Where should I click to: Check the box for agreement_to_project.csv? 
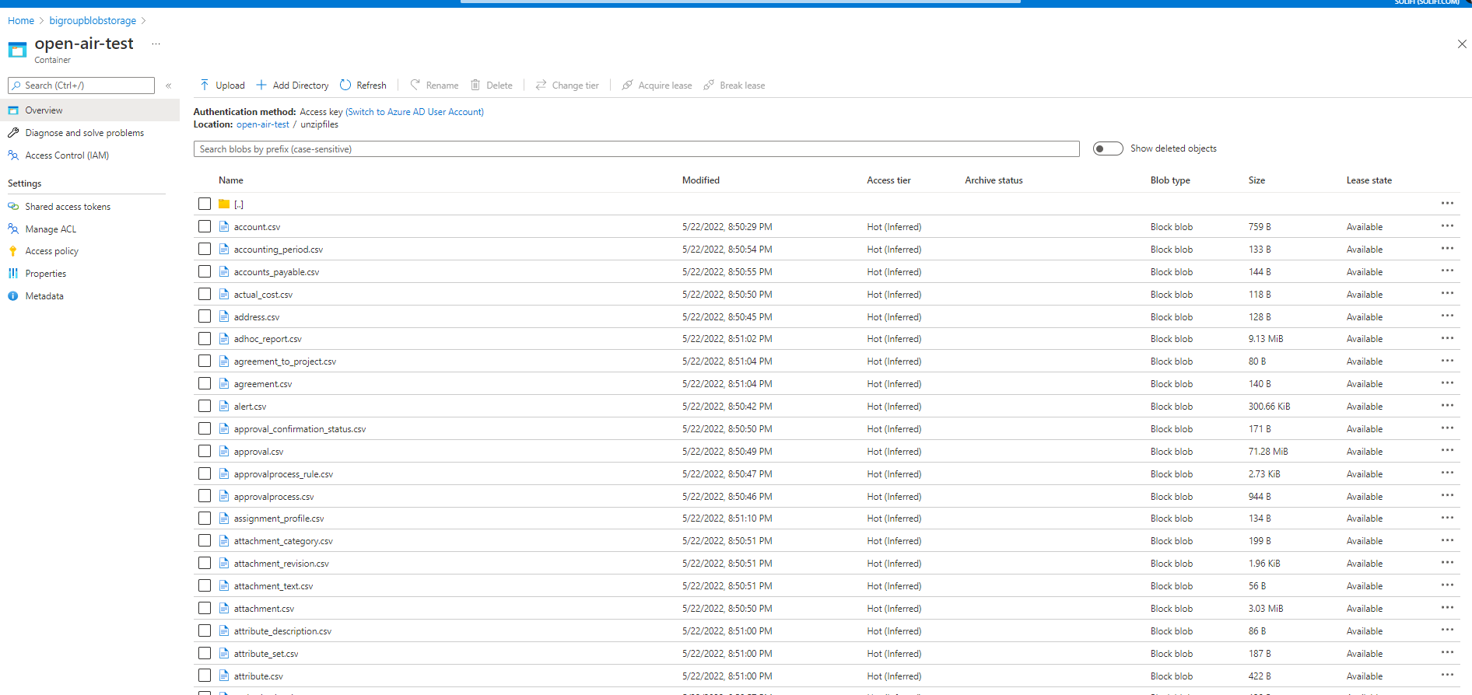205,361
